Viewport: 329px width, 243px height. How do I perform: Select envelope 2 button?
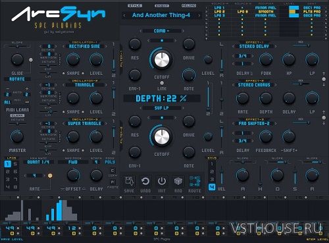[x=212, y=172]
